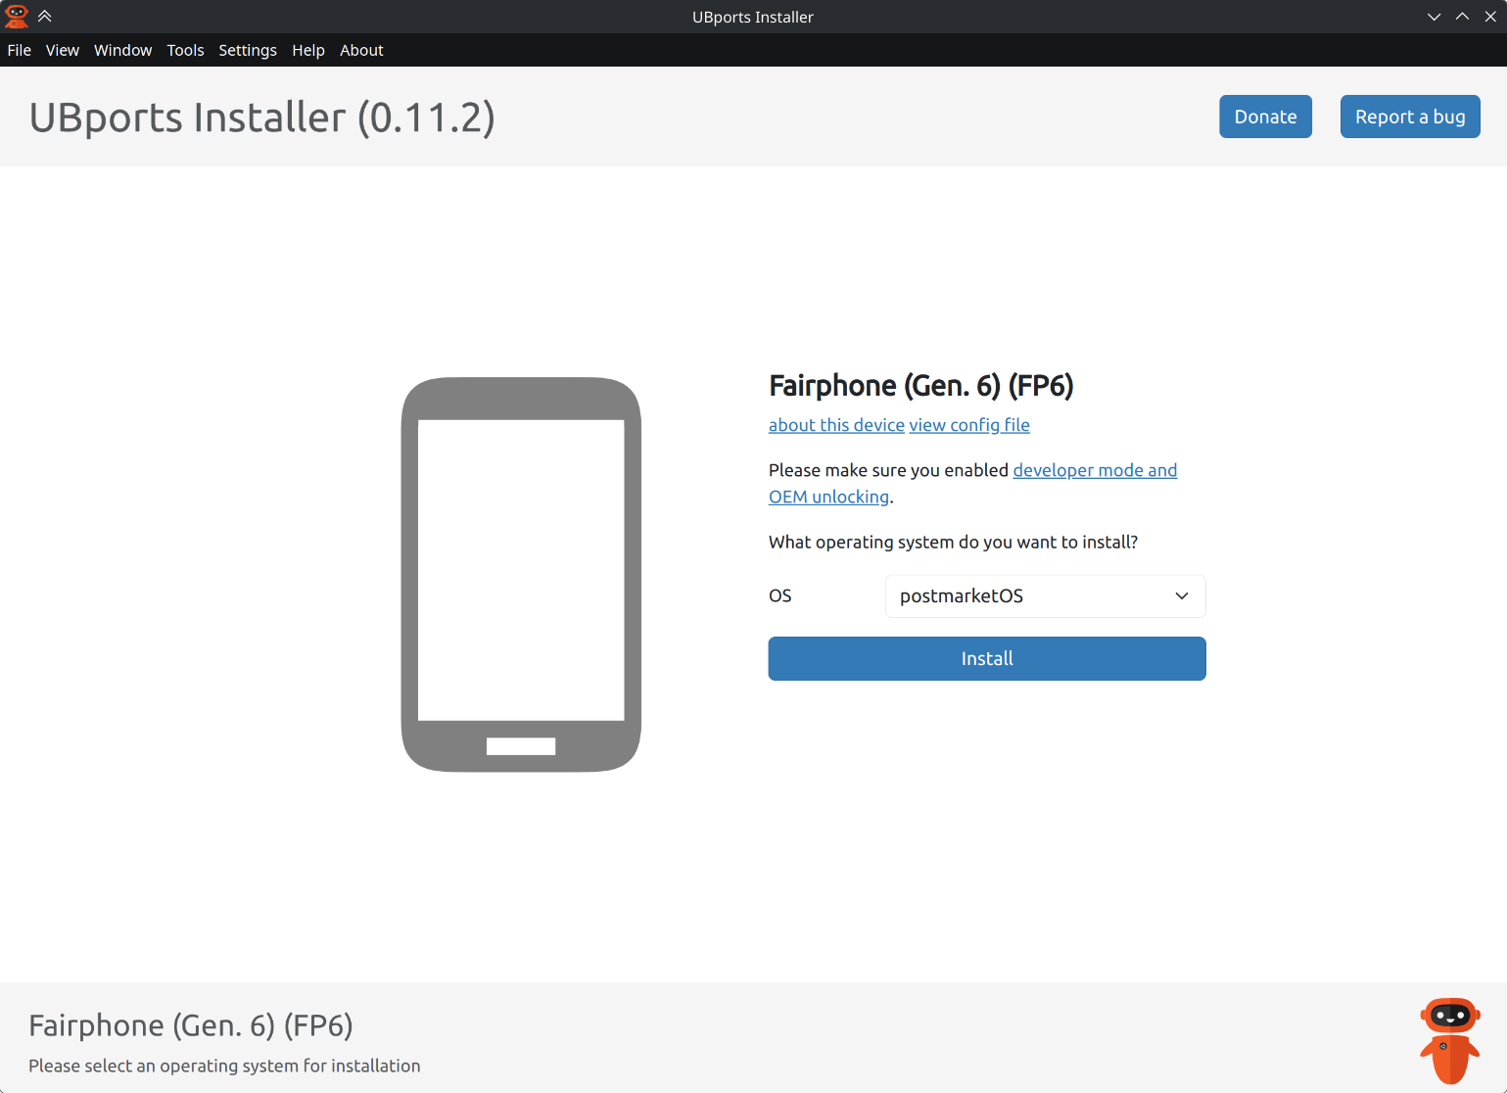Follow the 'about this device' link
The height and width of the screenshot is (1093, 1507).
click(836, 425)
